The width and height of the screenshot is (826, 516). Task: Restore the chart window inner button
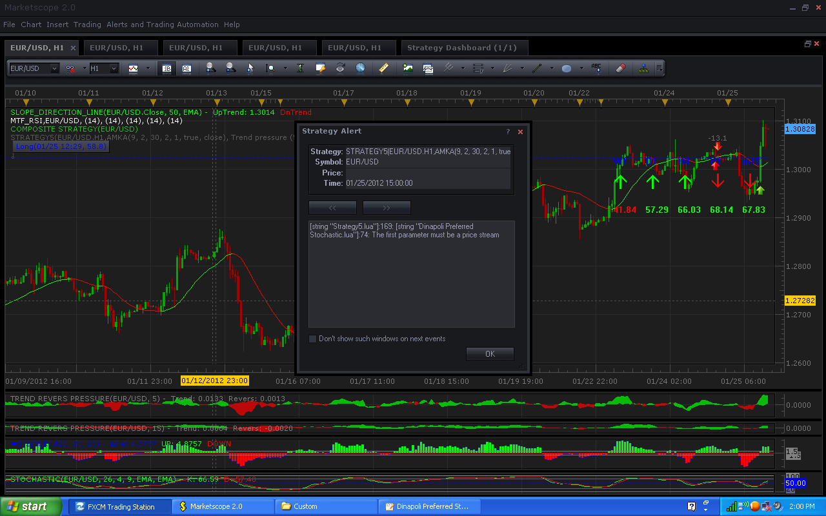coord(807,44)
